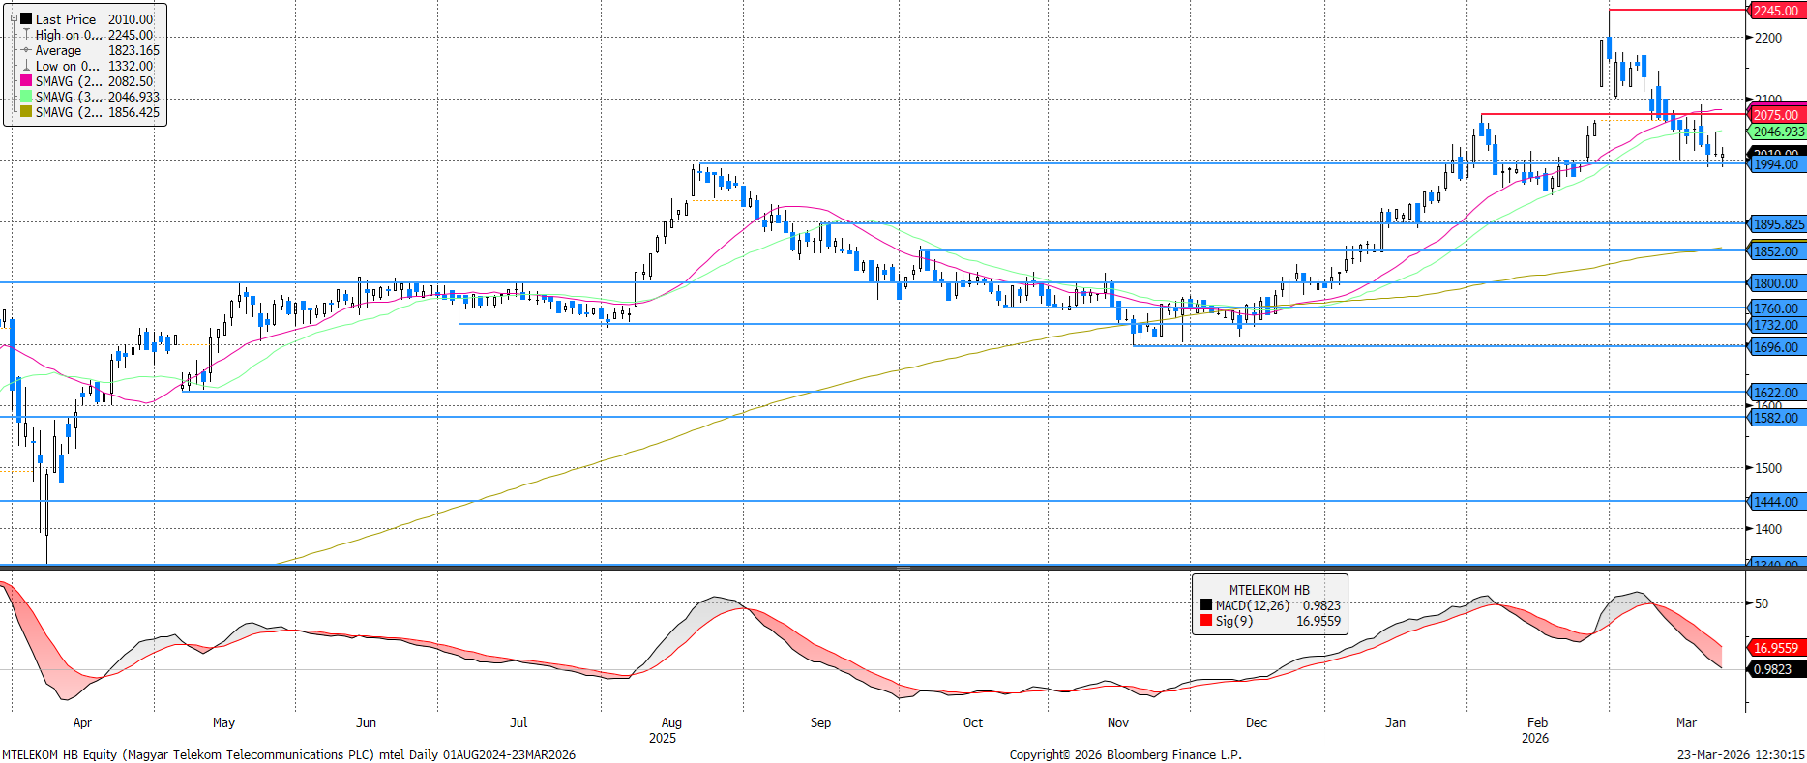Click the red 2245.00 price tag

point(1776,11)
